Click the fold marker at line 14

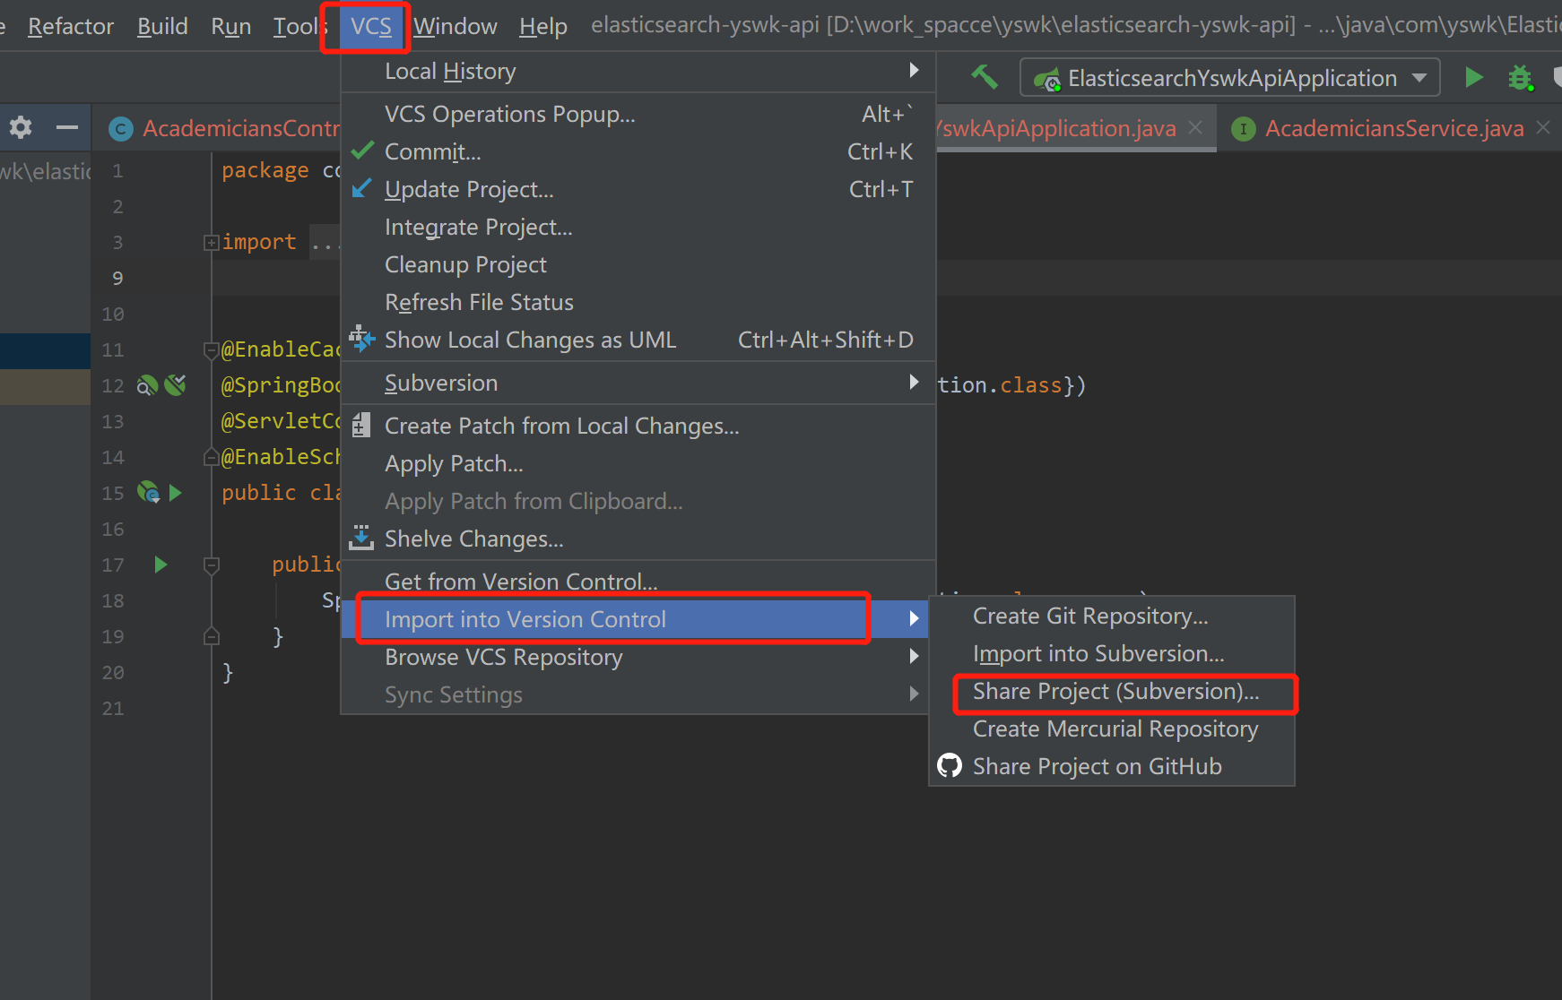[212, 457]
